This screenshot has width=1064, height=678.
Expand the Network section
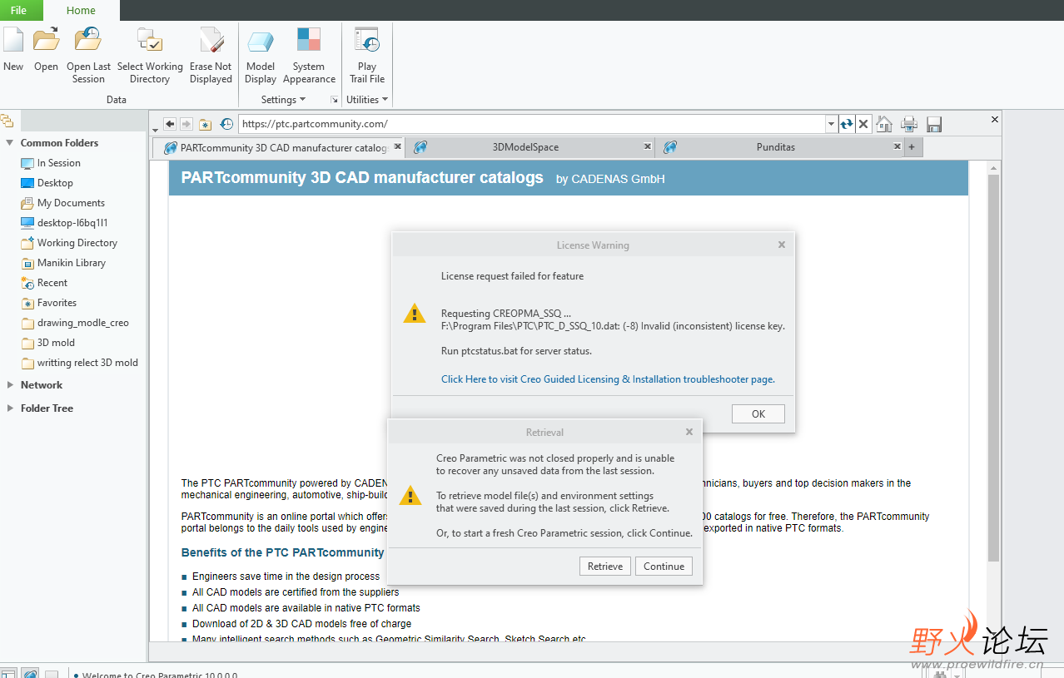[10, 385]
